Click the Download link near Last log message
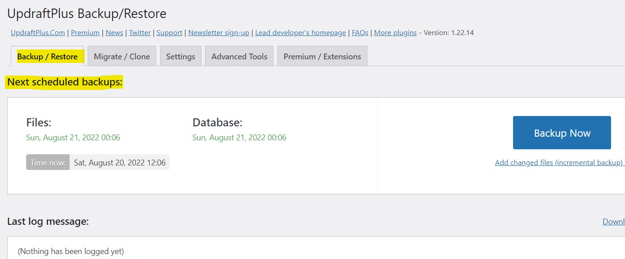625x259 pixels. coord(613,221)
